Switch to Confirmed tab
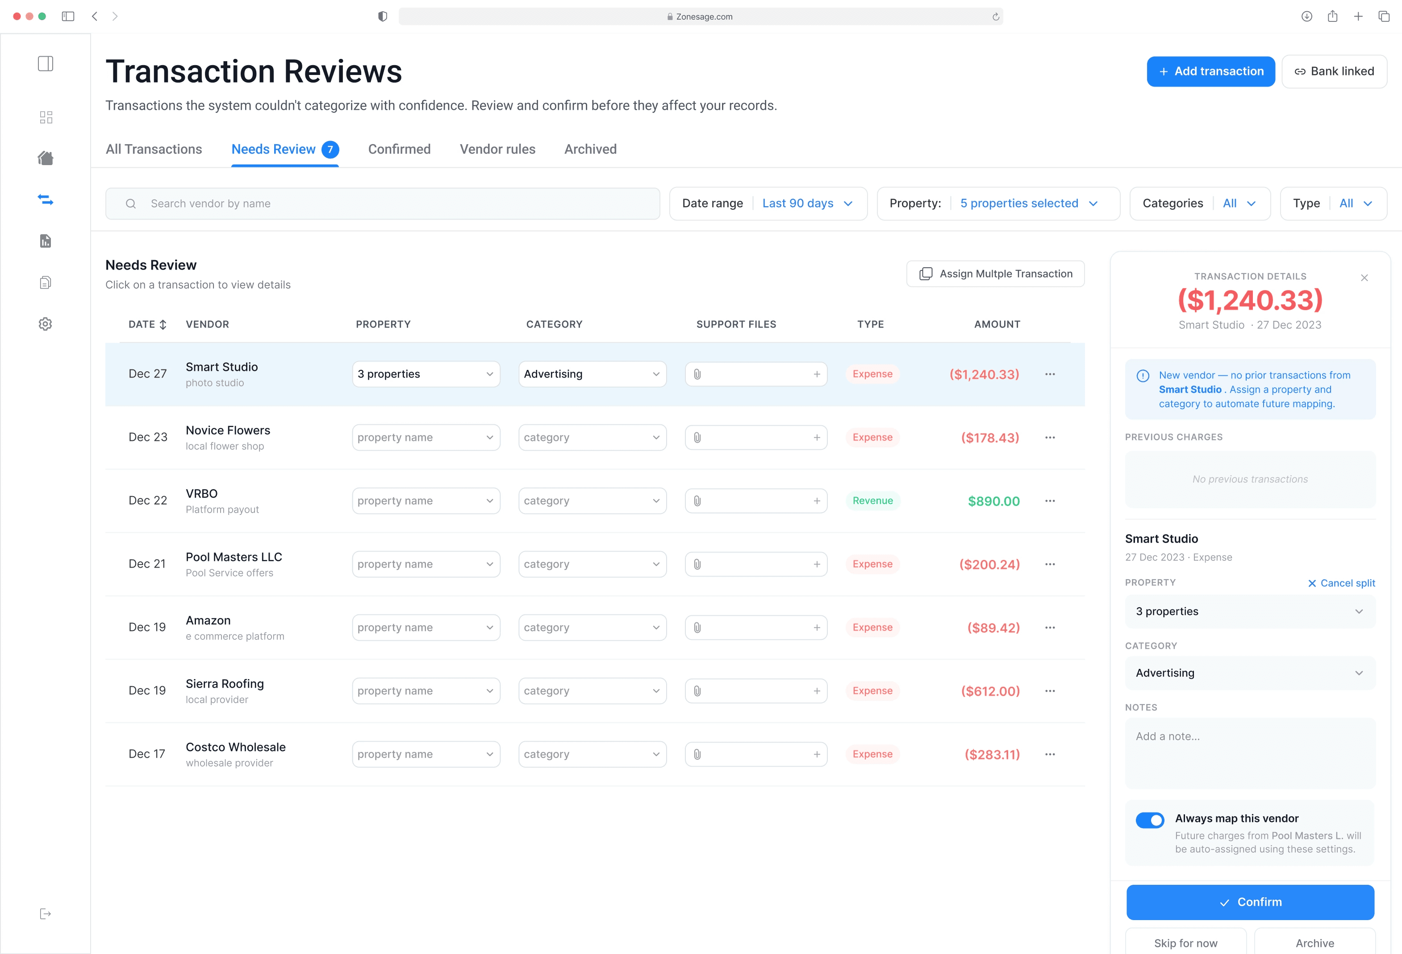The height and width of the screenshot is (954, 1402). click(399, 149)
